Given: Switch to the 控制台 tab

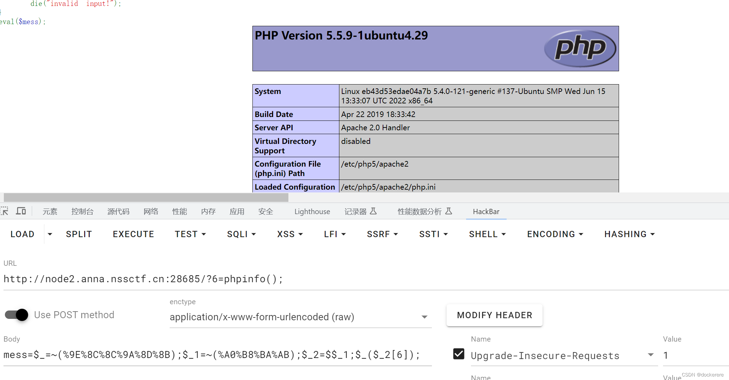Looking at the screenshot, I should click(82, 211).
